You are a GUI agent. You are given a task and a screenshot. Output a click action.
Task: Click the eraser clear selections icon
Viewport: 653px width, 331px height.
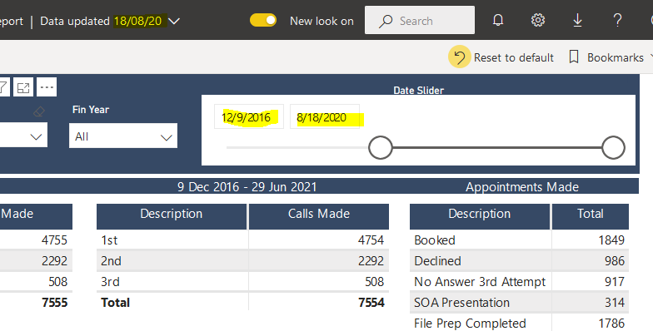[38, 111]
